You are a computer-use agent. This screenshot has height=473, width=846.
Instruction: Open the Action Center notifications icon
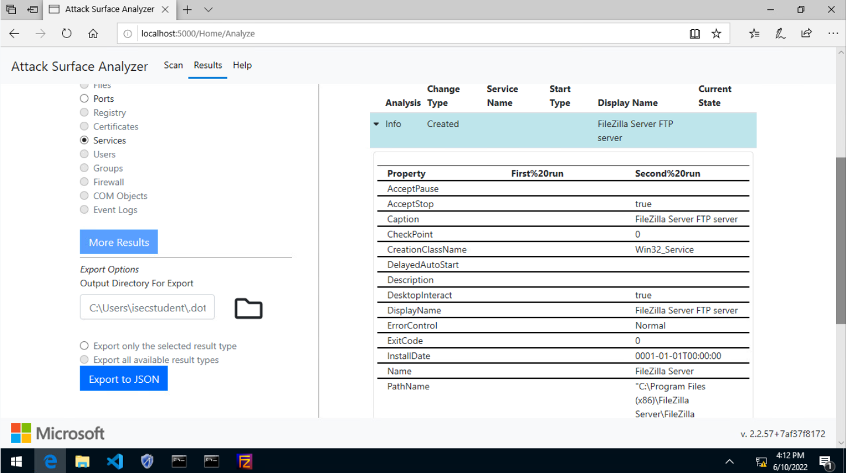pos(826,461)
